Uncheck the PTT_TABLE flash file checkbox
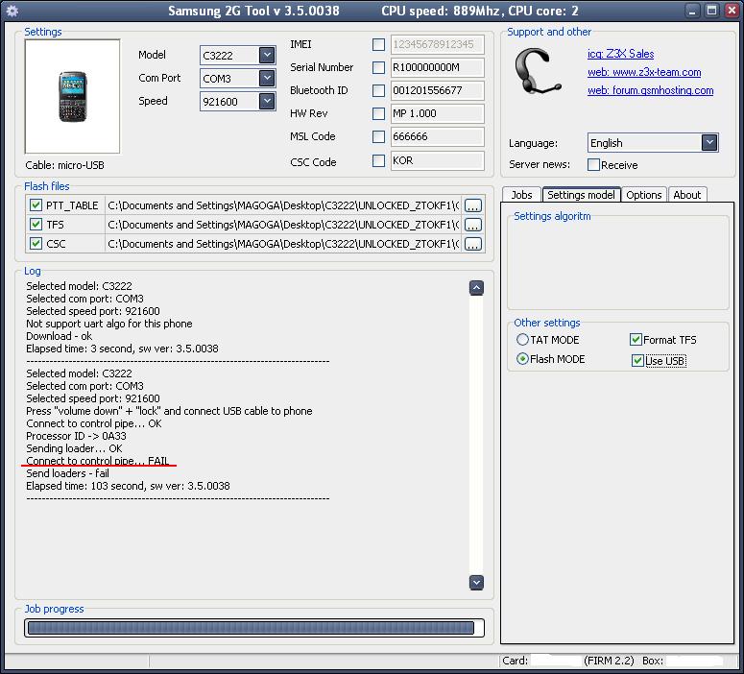Image resolution: width=744 pixels, height=674 pixels. (36, 205)
